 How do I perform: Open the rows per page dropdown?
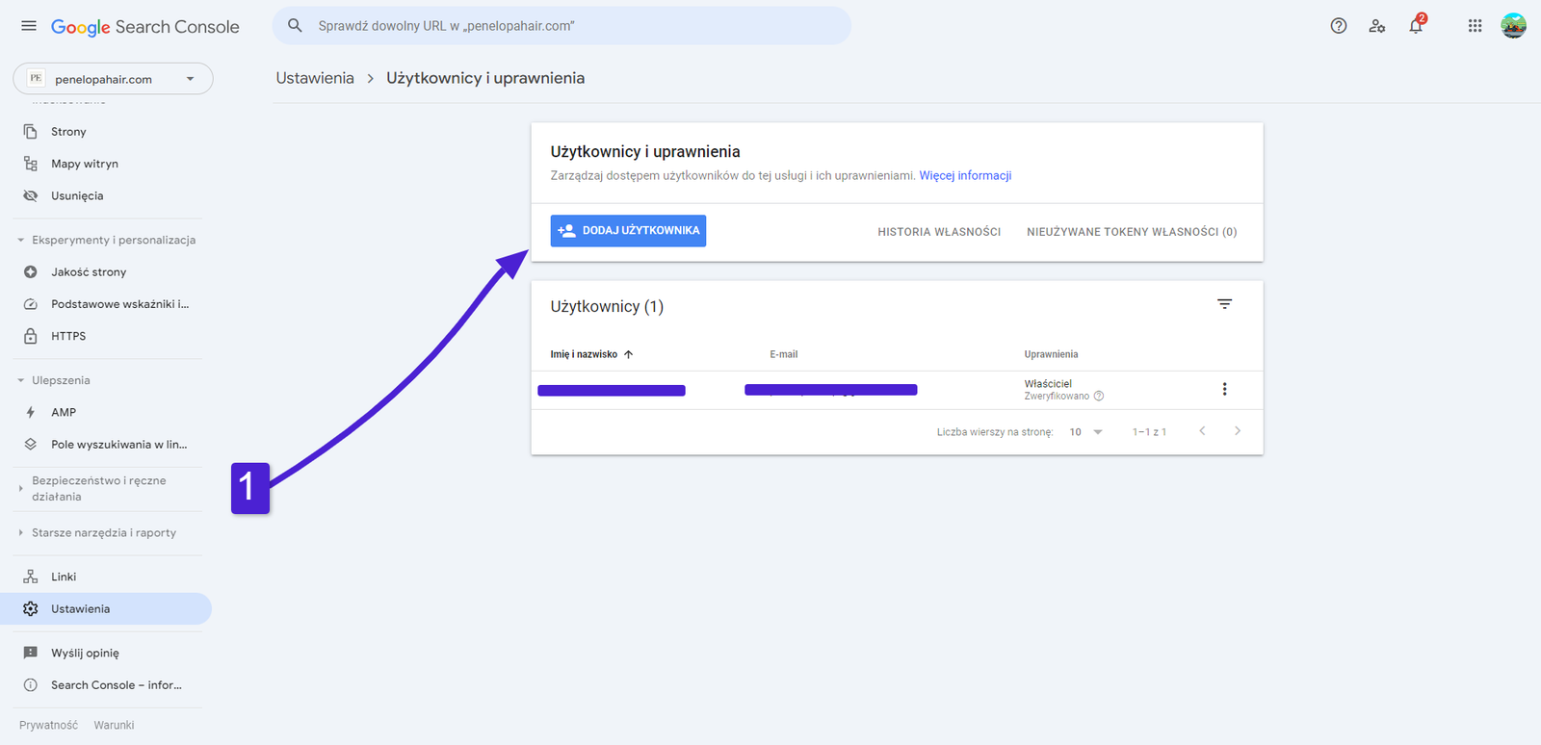point(1085,432)
